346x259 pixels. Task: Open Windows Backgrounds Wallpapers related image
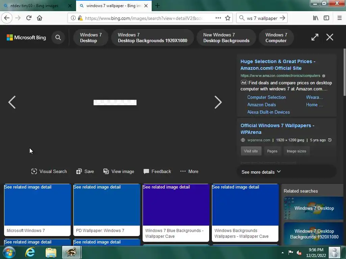click(245, 213)
